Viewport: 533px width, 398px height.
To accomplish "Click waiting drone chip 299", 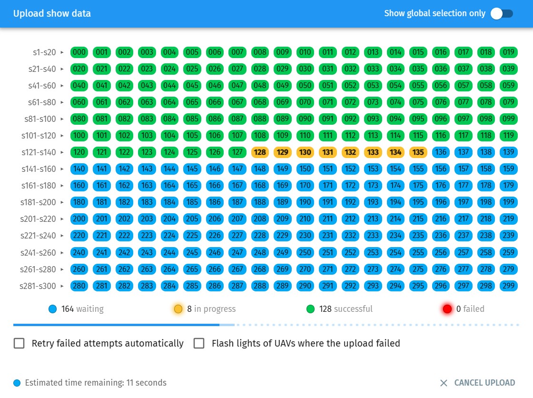I will [508, 286].
